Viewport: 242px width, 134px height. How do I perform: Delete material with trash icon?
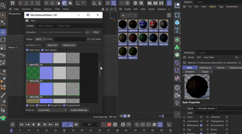(x=169, y=15)
